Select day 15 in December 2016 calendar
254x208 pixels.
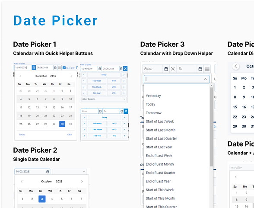pyautogui.click(x=54, y=108)
